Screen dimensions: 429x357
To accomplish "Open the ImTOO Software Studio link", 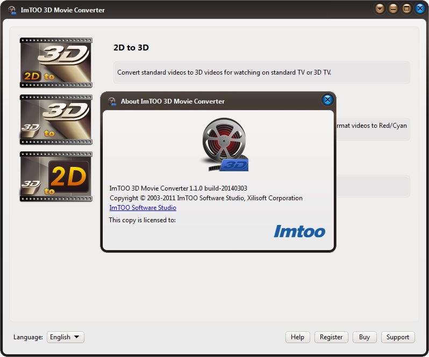I will 143,208.
